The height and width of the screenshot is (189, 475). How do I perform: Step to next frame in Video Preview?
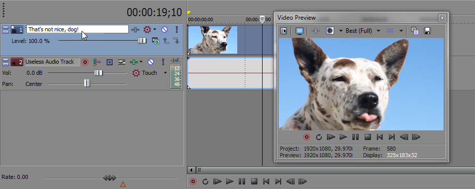[x=416, y=137]
